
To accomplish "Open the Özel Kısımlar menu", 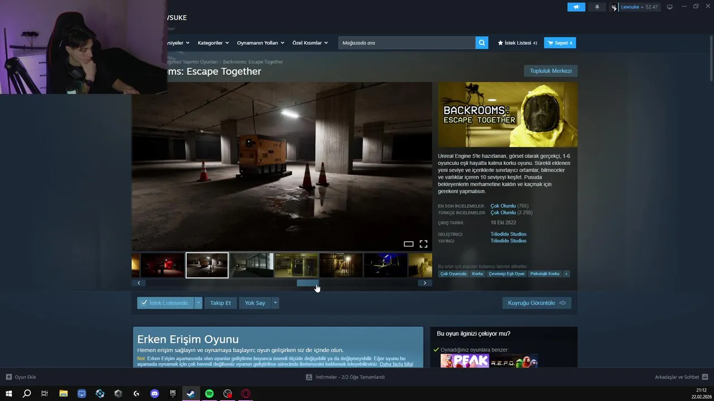I will (310, 43).
